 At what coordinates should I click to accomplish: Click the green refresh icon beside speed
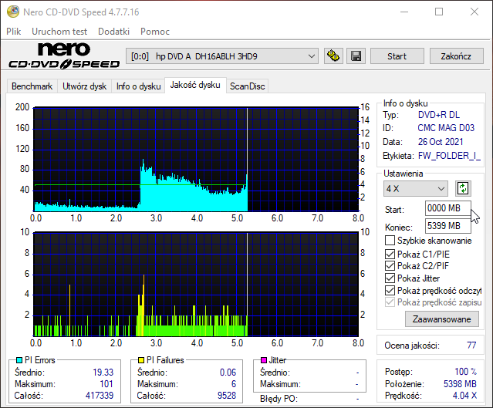tap(463, 189)
